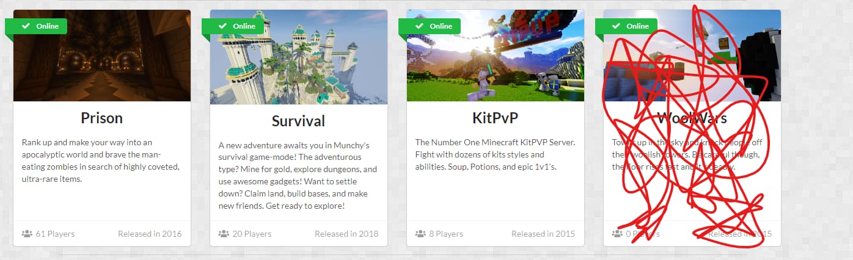Select the Prison title heading
Screen dimensions: 853x260
(x=102, y=118)
